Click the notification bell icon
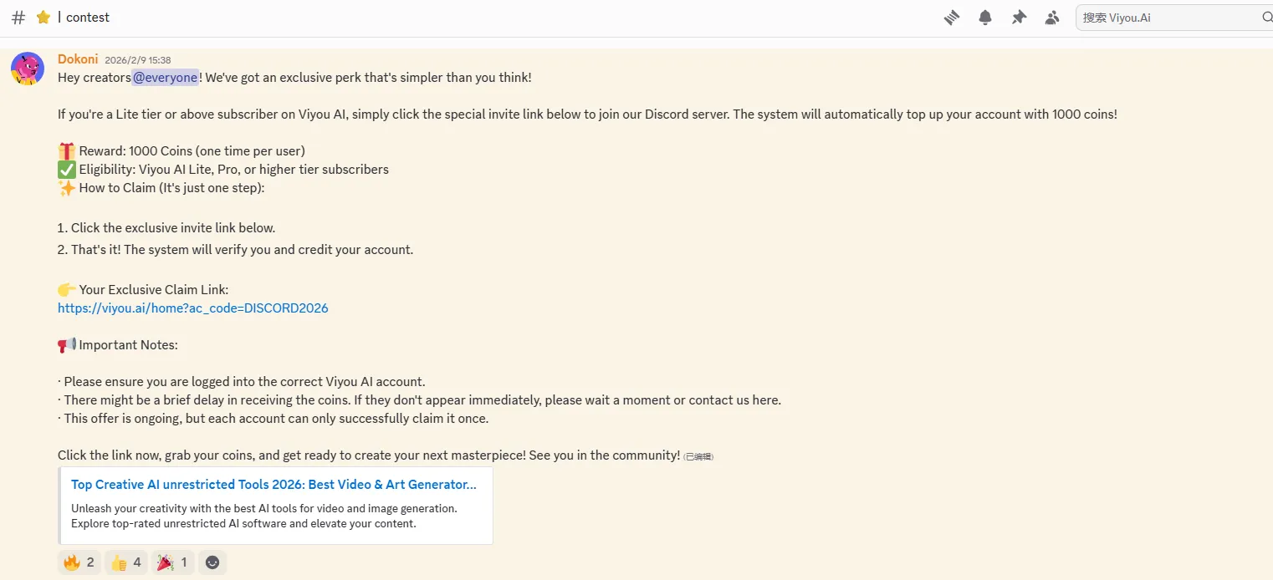This screenshot has width=1273, height=580. [985, 17]
